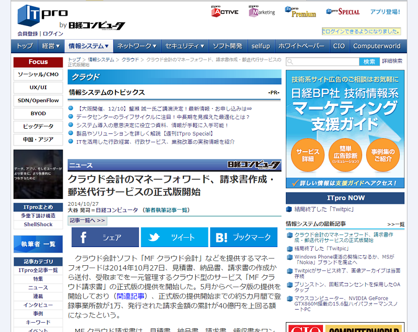Viewport: 418px width, 332px height.
Task: Open プリンストン OAタップ article link
Action: click(347, 287)
